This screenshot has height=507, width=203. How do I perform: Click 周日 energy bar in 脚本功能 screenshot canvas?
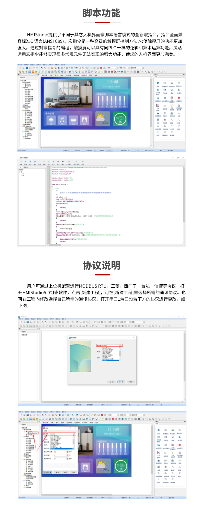click(125, 100)
